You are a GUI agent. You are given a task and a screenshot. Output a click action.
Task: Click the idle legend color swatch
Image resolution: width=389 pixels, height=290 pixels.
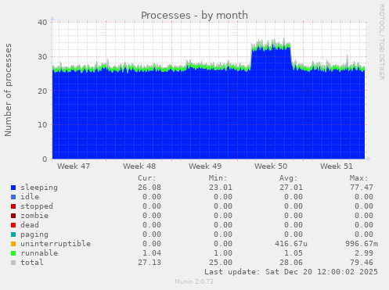[x=13, y=197]
